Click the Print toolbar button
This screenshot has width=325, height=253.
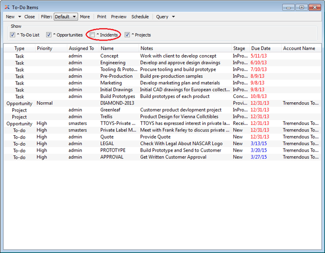102,17
